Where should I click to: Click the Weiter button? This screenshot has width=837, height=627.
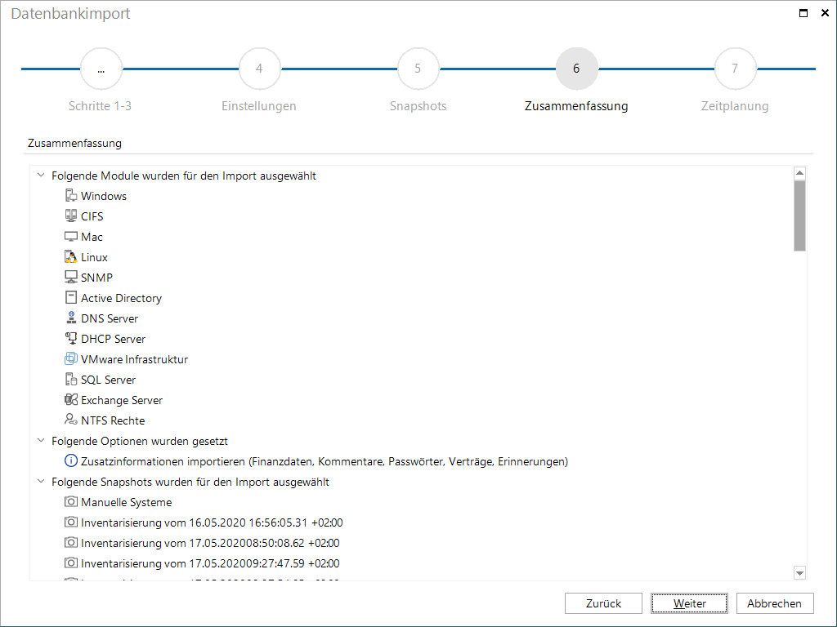[x=689, y=603]
